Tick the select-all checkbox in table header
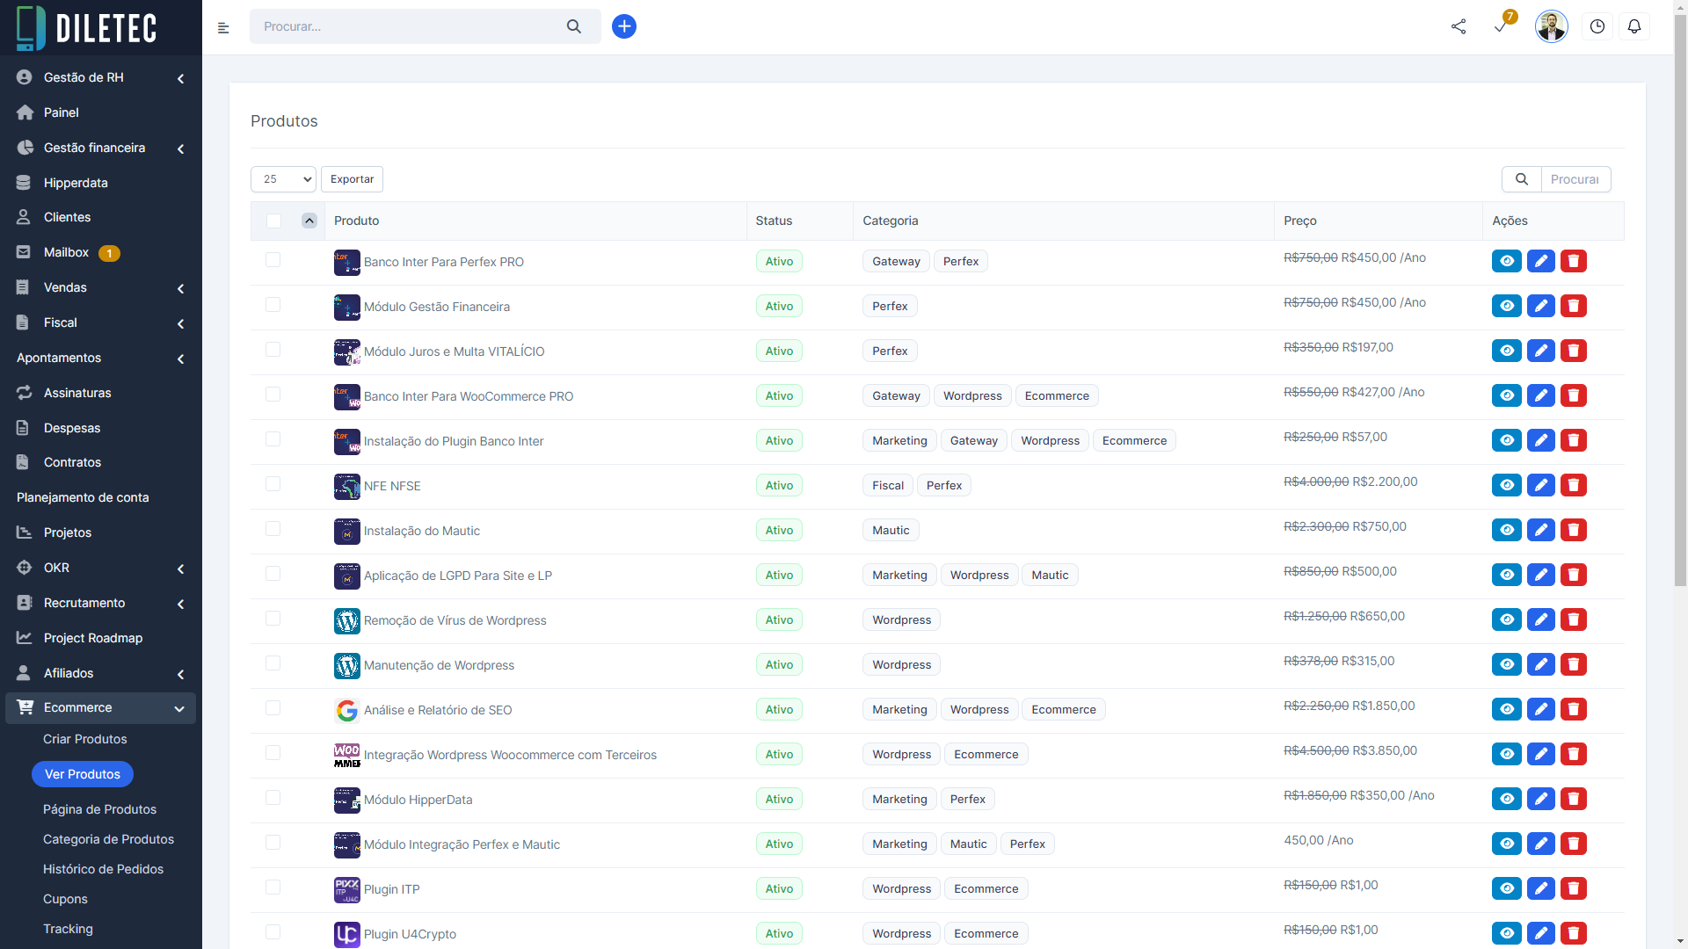The image size is (1688, 949). coord(273,221)
